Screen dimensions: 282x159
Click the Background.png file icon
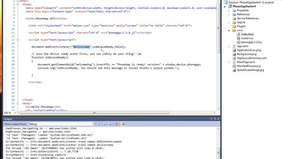234,54
